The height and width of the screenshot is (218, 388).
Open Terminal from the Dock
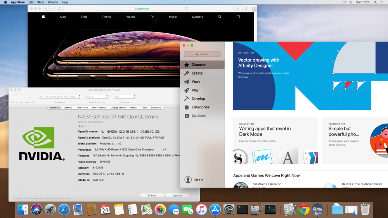point(242,210)
